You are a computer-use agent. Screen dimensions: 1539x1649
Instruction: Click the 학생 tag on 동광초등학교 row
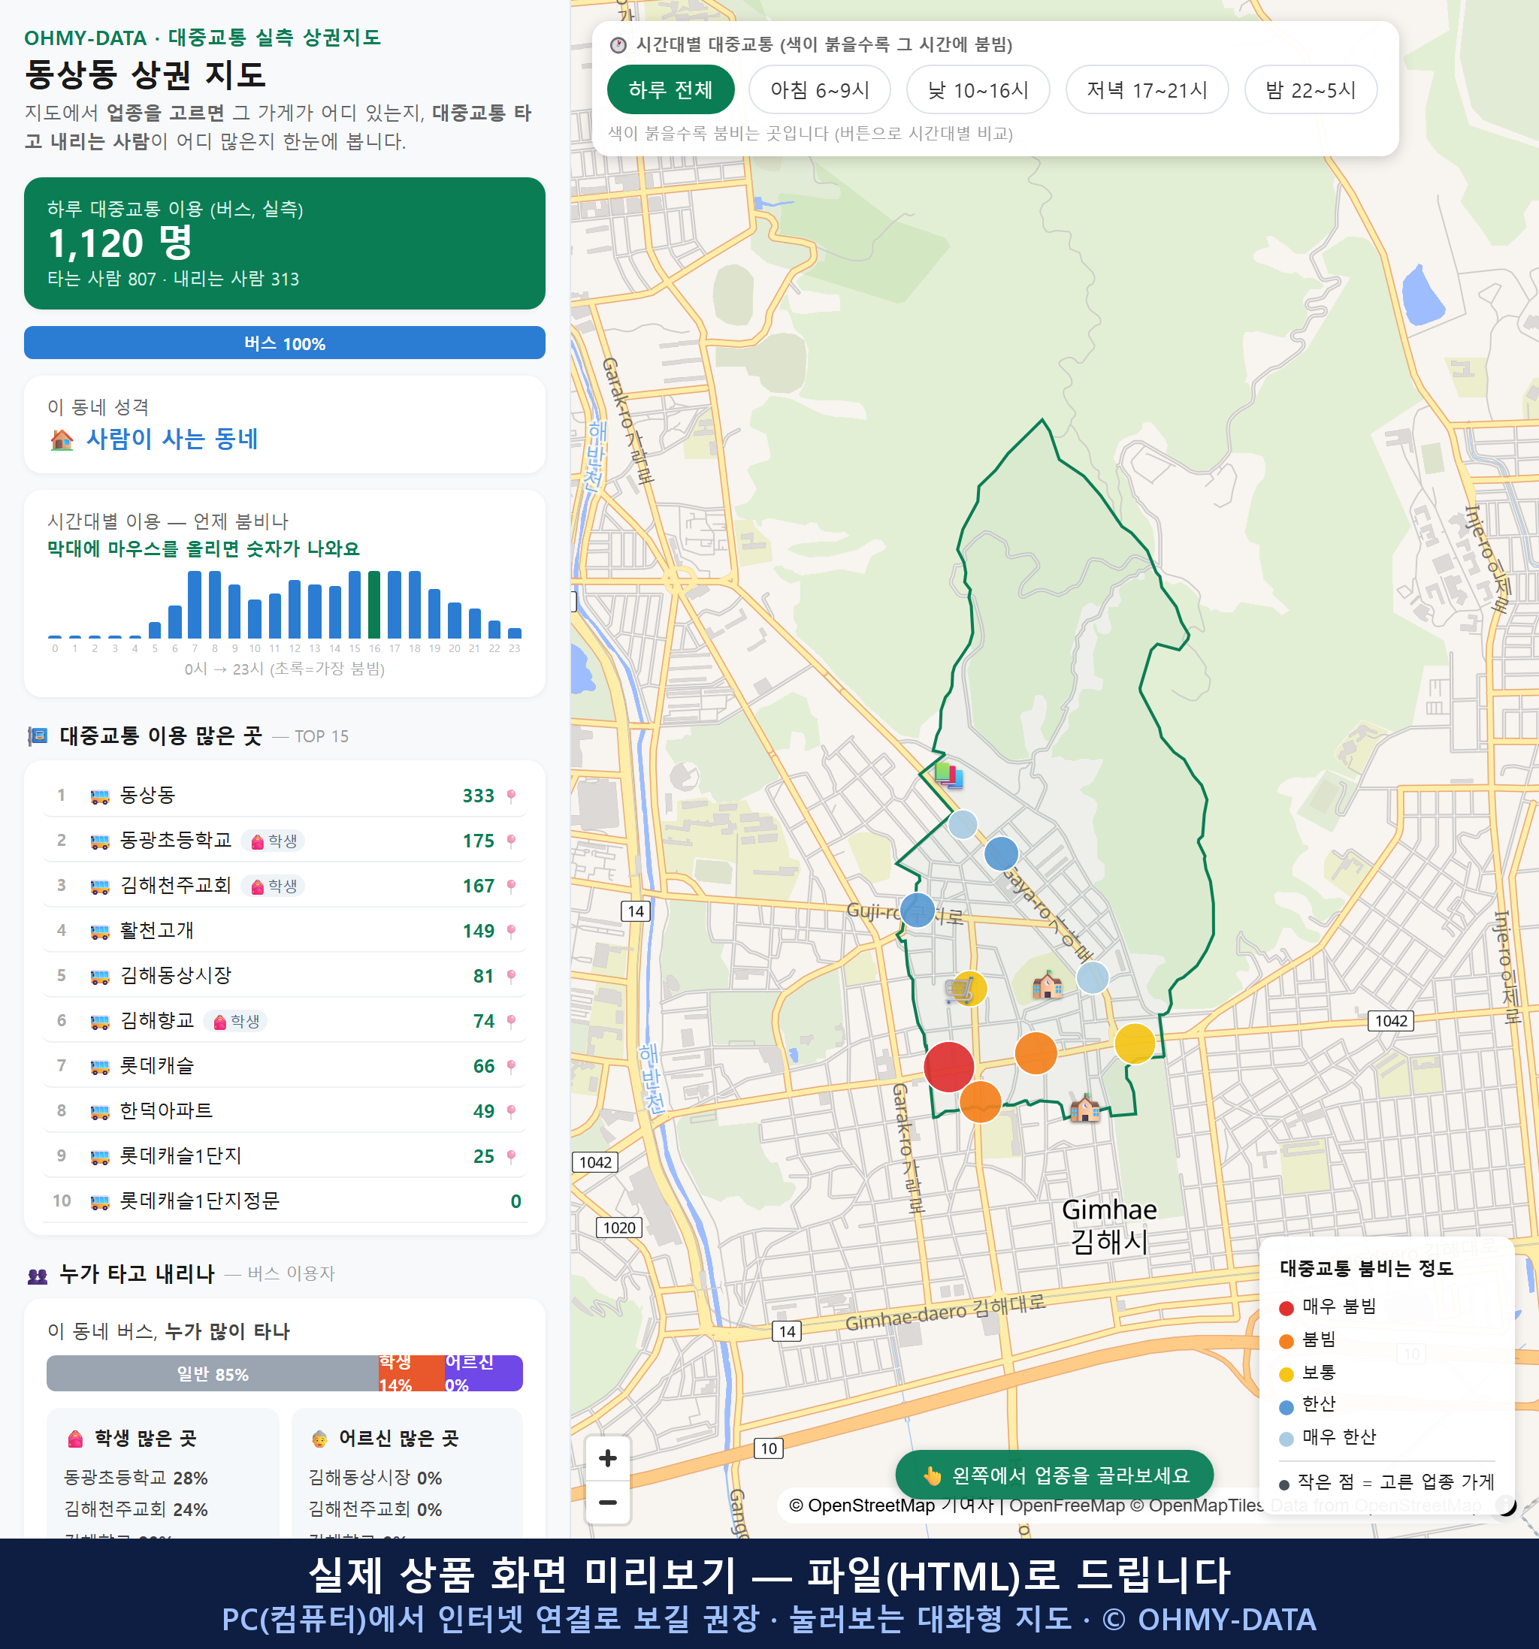click(x=274, y=841)
